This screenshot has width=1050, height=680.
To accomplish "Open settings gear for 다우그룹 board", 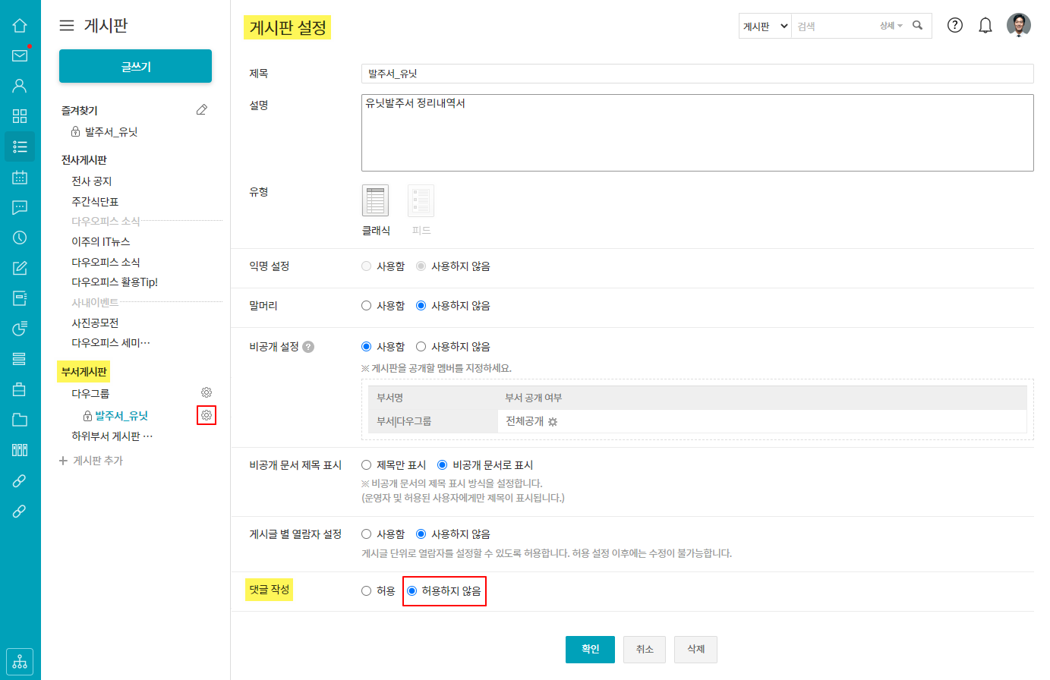I will [207, 392].
